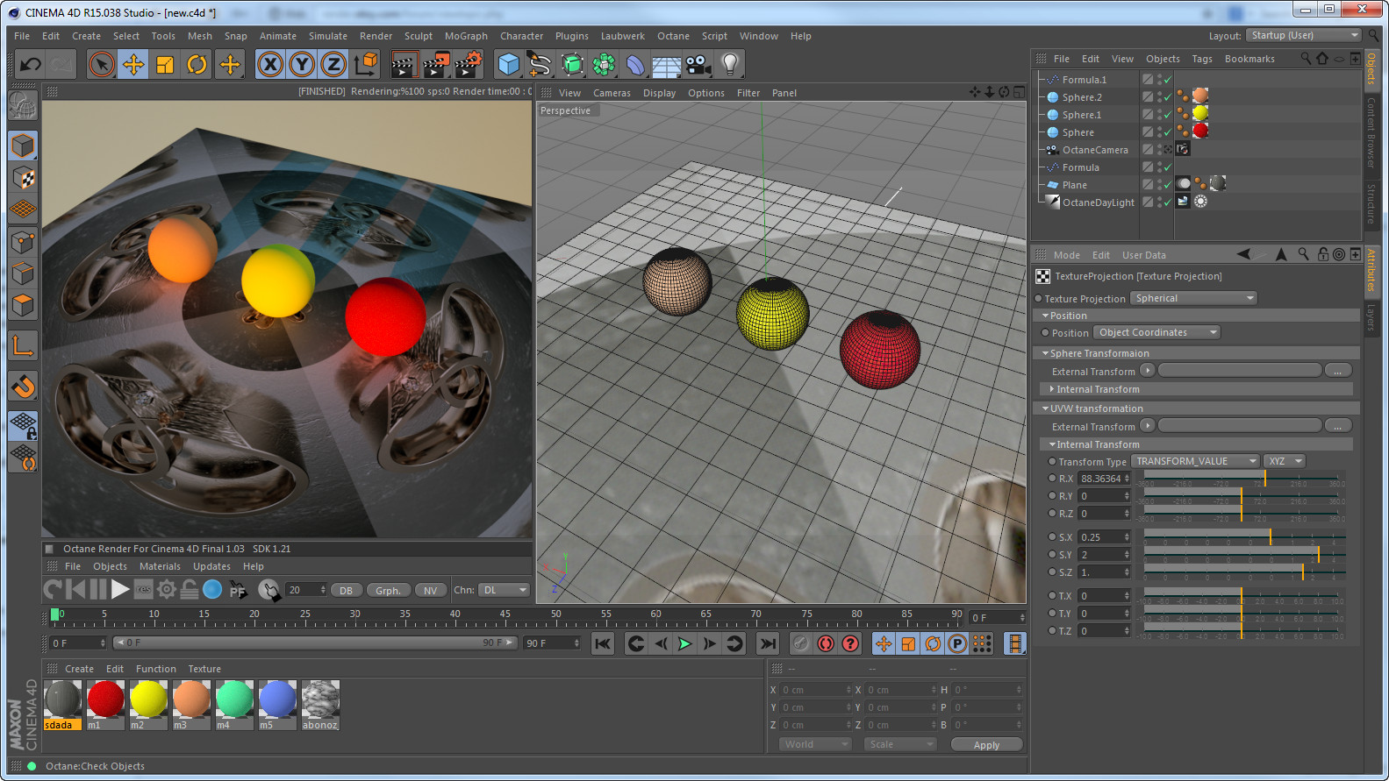
Task: Click the Apply button
Action: click(x=986, y=745)
